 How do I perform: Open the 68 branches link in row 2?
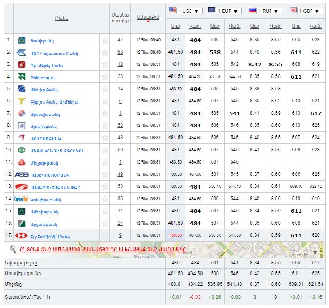click(x=120, y=52)
